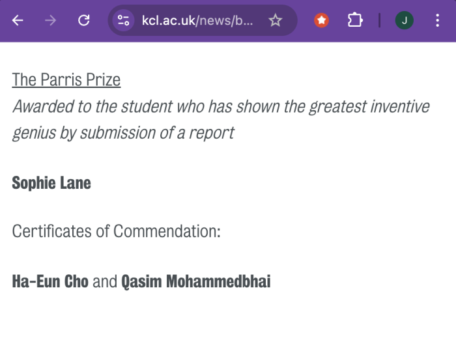Click the name Qasim Mohammedbhai

[195, 281]
